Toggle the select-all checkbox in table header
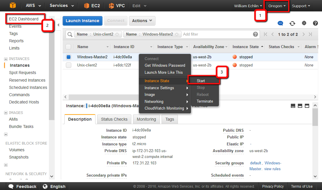322x190 pixels. (x=69, y=47)
